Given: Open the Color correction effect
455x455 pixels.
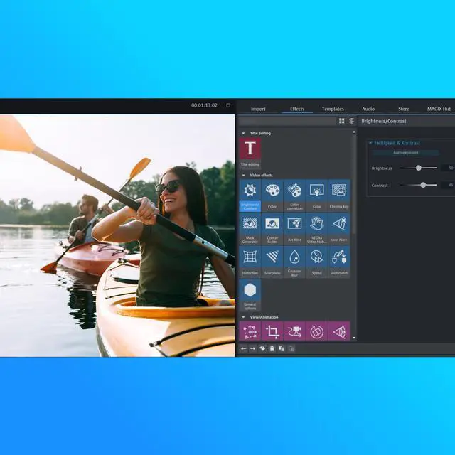Looking at the screenshot, I should [294, 196].
